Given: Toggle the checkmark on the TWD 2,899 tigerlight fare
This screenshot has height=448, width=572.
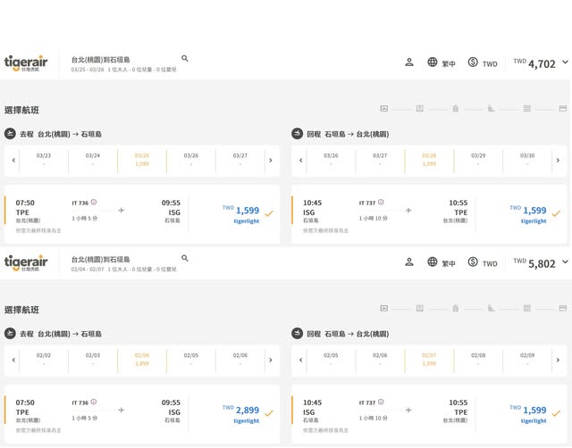Looking at the screenshot, I should point(269,413).
